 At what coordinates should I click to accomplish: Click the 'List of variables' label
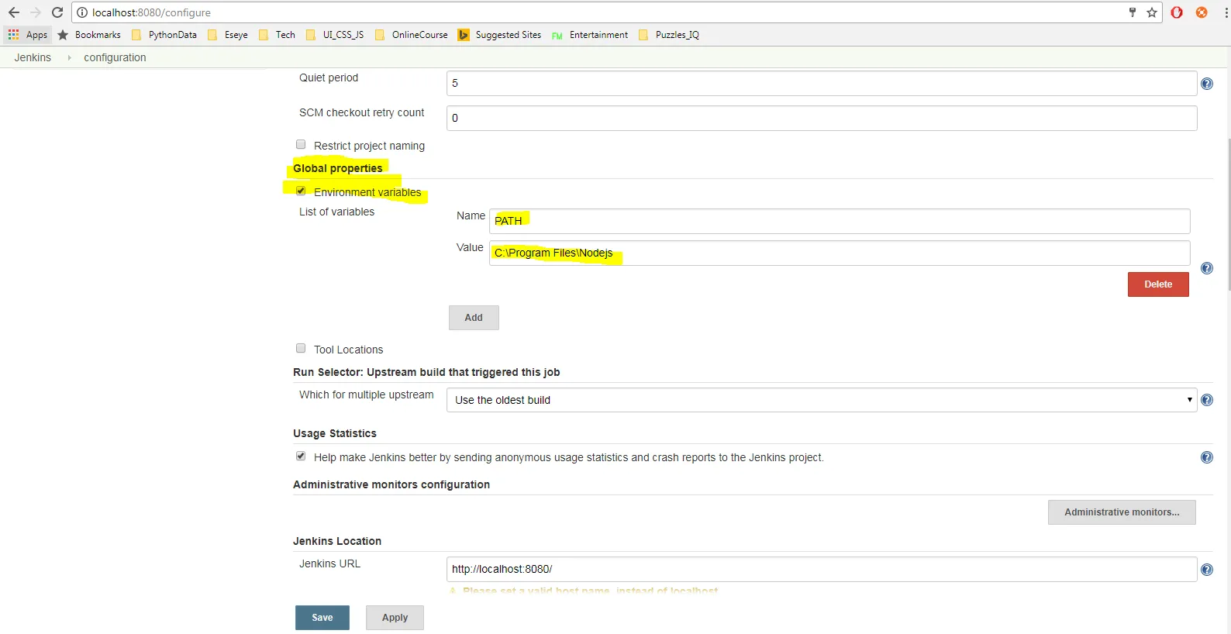[336, 212]
